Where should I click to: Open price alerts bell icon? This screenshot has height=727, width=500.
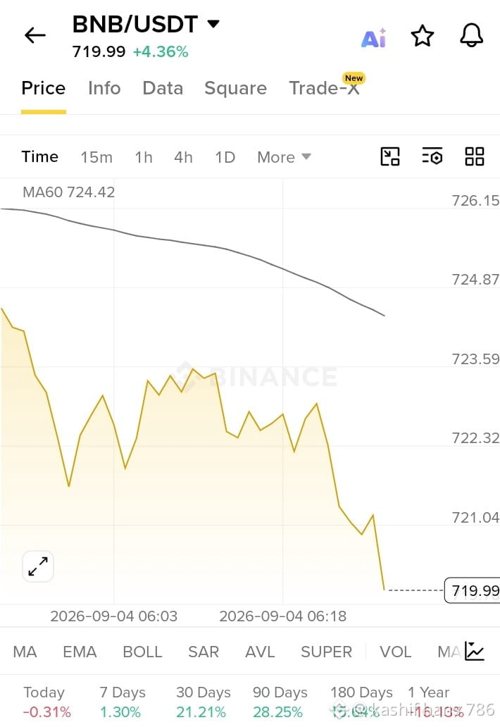tap(471, 35)
